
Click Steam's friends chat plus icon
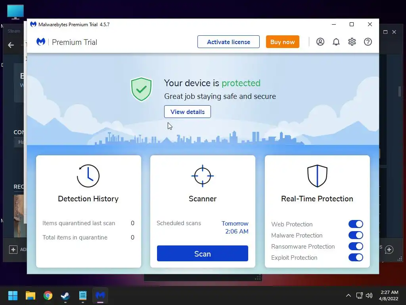click(x=389, y=249)
